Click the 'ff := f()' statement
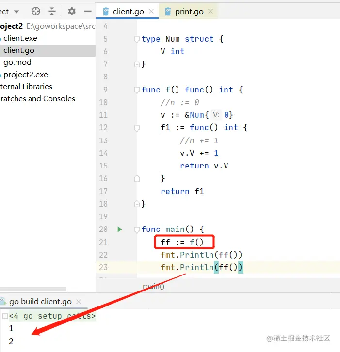 [x=182, y=242]
